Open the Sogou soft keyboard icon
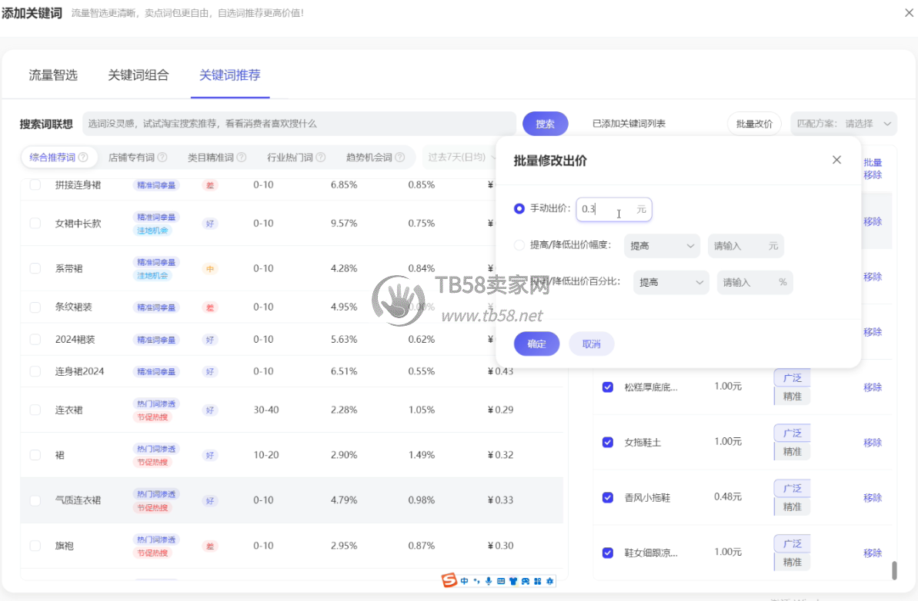The height and width of the screenshot is (601, 918). pyautogui.click(x=501, y=582)
